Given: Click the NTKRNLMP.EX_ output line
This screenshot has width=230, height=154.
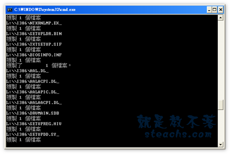Looking at the screenshot, I should 34,23.
